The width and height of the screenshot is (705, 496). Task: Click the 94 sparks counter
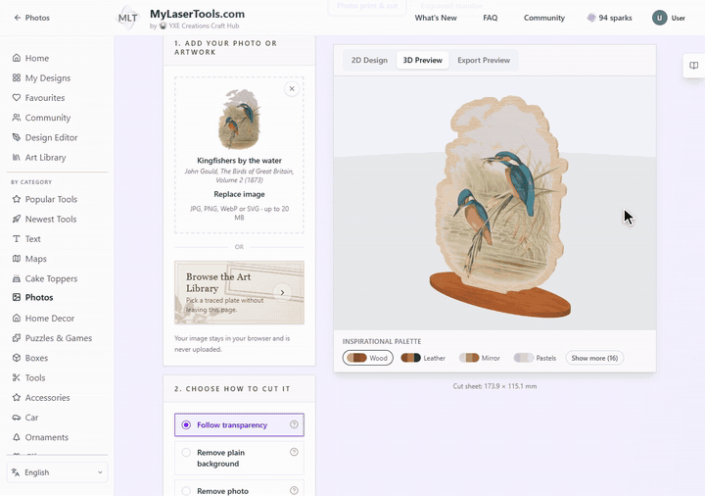(609, 18)
